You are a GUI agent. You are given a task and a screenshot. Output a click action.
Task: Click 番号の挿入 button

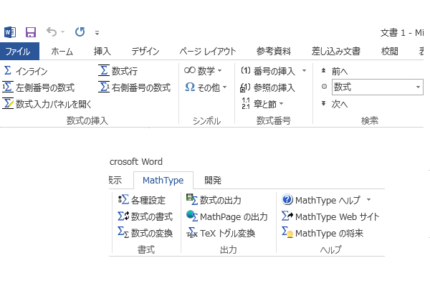pyautogui.click(x=268, y=71)
